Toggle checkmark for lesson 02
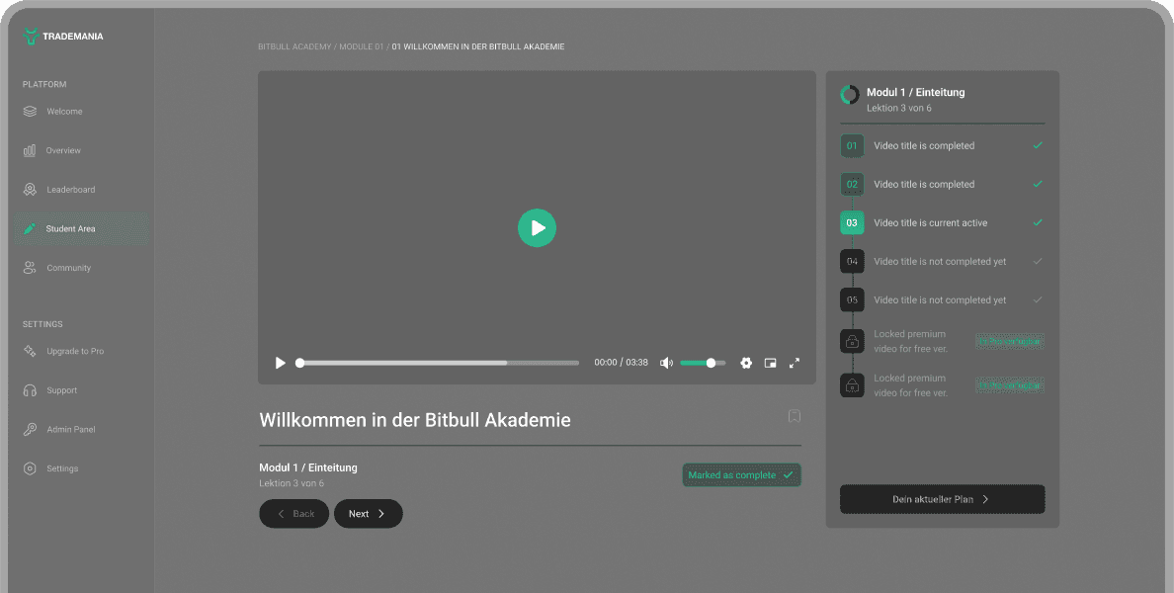The width and height of the screenshot is (1174, 593). [x=1038, y=184]
